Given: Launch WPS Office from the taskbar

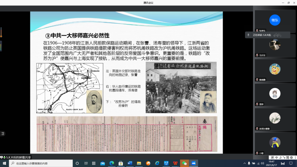Looking at the screenshot, I should pyautogui.click(x=175, y=163).
